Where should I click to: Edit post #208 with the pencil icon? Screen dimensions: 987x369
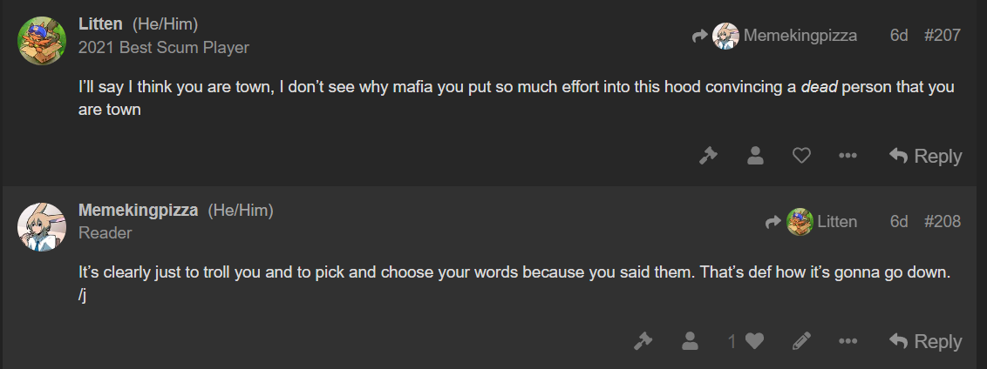click(800, 341)
